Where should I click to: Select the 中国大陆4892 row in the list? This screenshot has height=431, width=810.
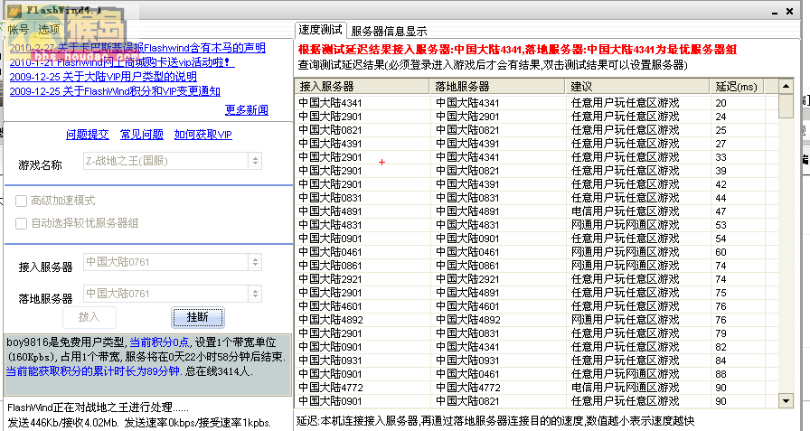coord(536,320)
